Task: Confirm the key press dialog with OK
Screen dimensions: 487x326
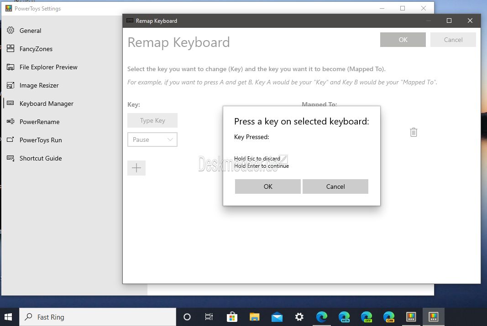Action: pos(268,186)
